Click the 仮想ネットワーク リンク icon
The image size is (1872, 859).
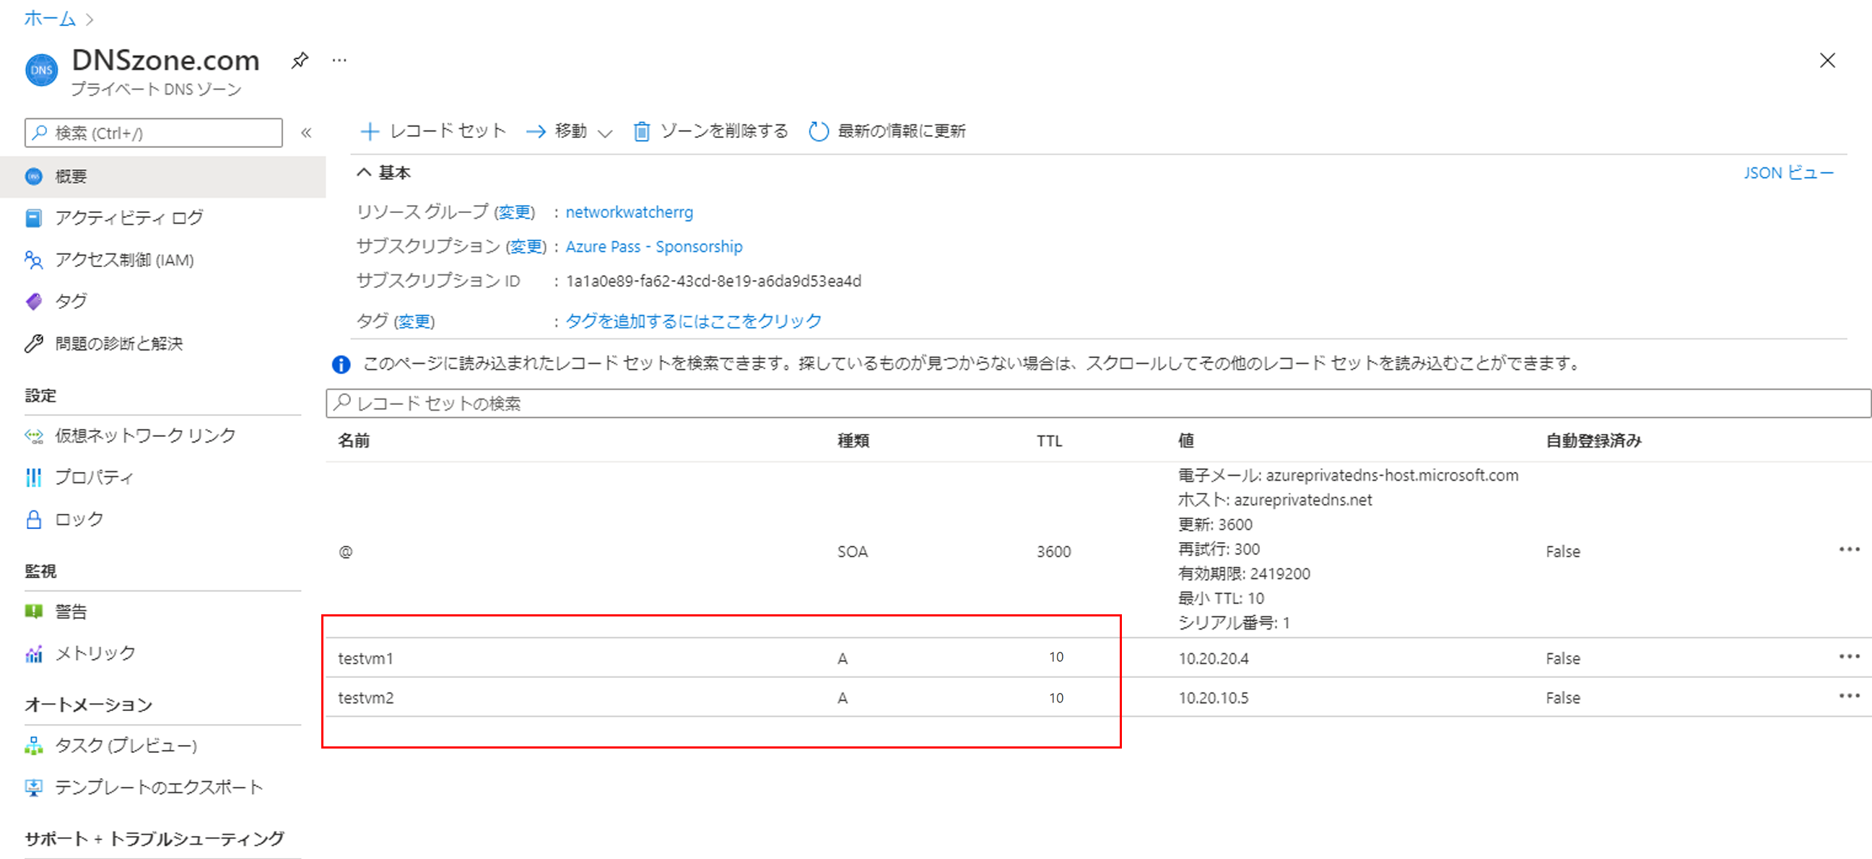coord(33,435)
